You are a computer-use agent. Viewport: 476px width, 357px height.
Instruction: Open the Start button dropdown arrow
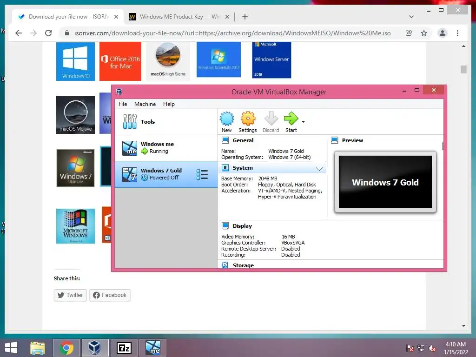click(x=303, y=122)
